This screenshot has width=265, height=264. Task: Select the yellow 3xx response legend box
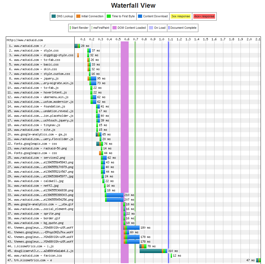180,16
